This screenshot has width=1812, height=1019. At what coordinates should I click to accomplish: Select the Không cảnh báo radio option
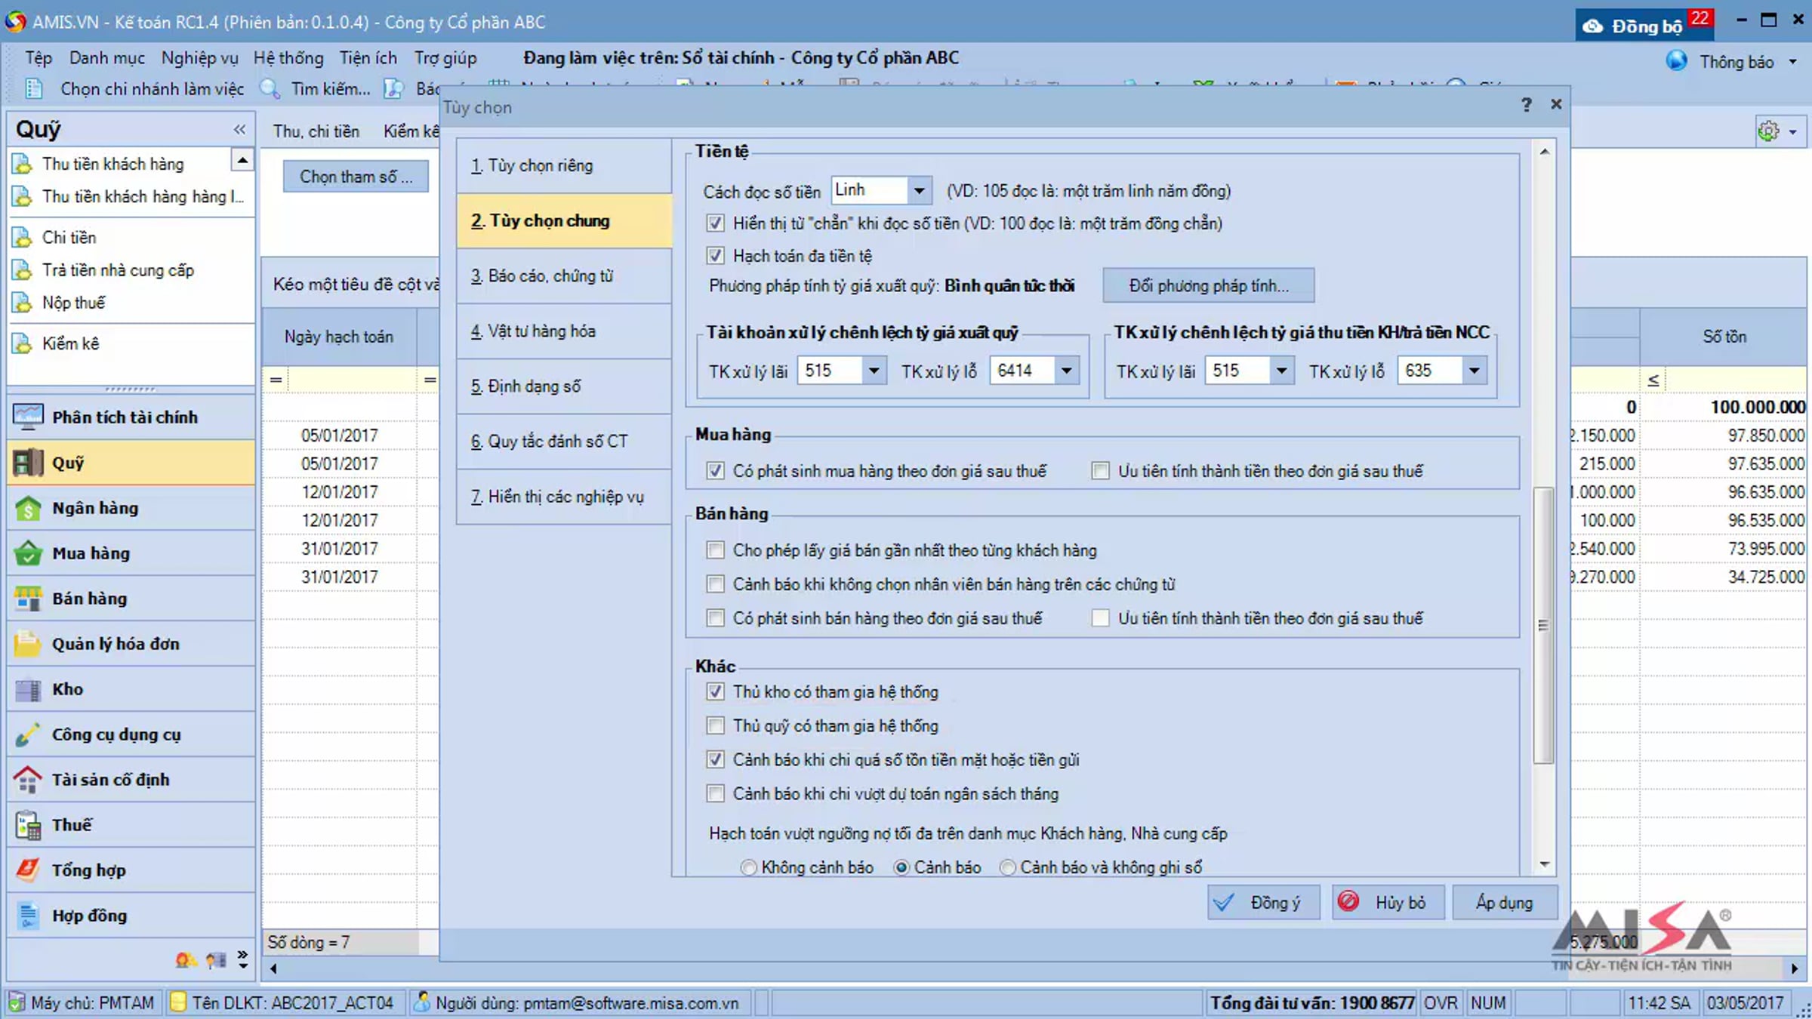pos(748,867)
